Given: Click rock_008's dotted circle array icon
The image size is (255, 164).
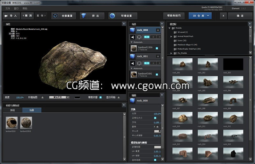Looking at the screenshot, I should [139, 37].
